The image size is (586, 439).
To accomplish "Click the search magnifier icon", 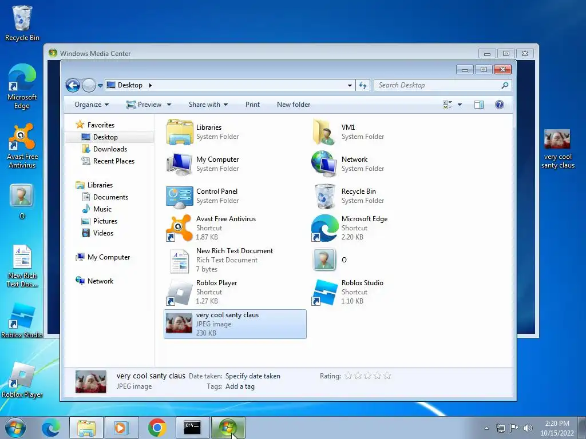I will click(x=505, y=85).
